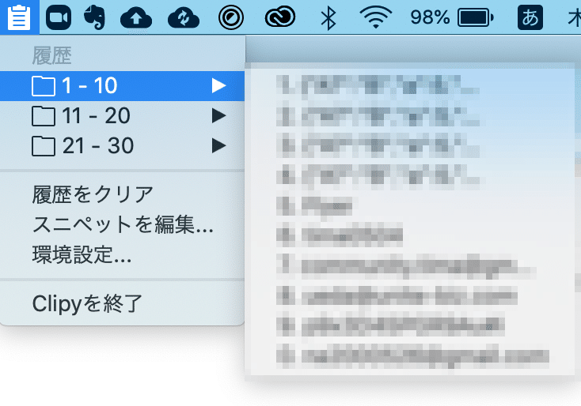Select the last blurred history entry in submenu
581x406 pixels.
tap(412, 356)
